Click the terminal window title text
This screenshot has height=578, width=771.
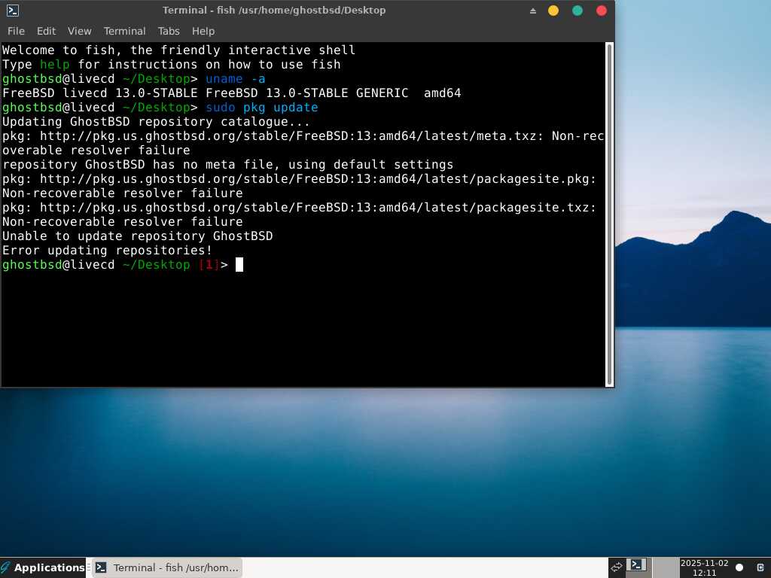tap(274, 11)
